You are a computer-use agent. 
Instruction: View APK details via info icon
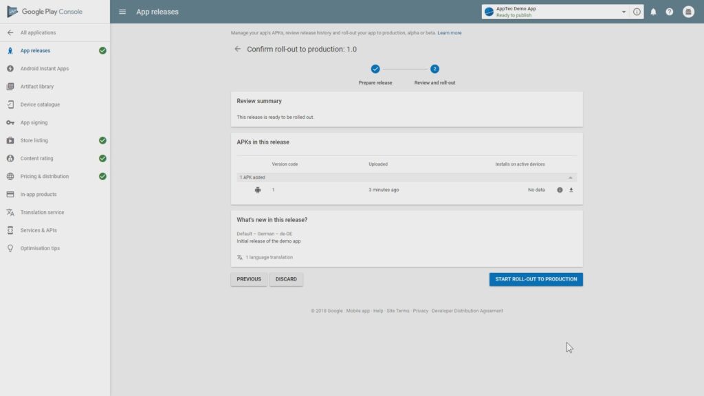tap(560, 190)
